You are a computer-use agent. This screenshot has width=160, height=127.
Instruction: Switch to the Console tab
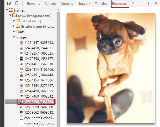pyautogui.click(x=50, y=4)
